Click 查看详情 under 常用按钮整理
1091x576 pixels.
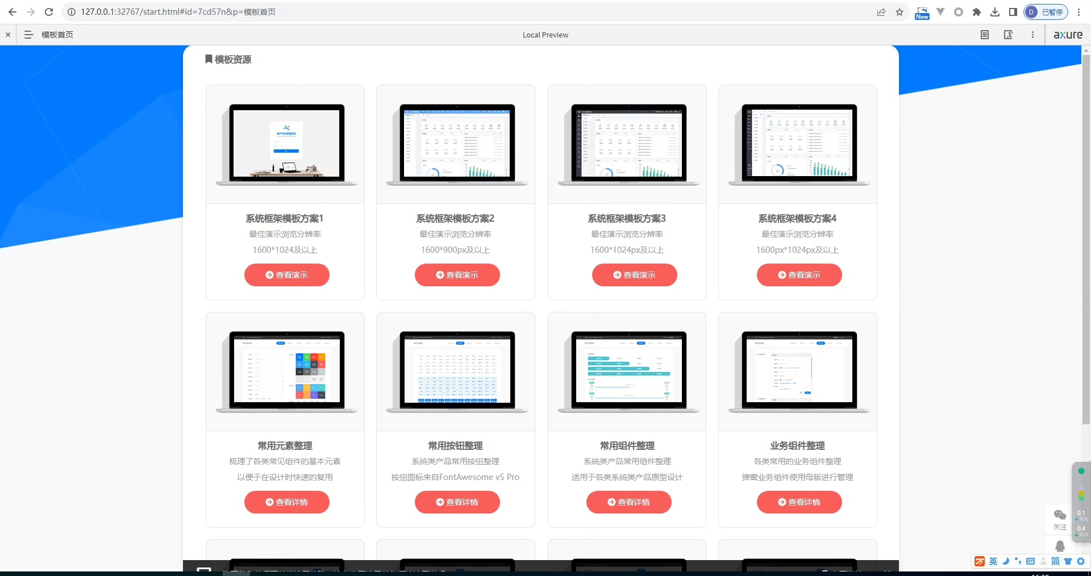[457, 502]
